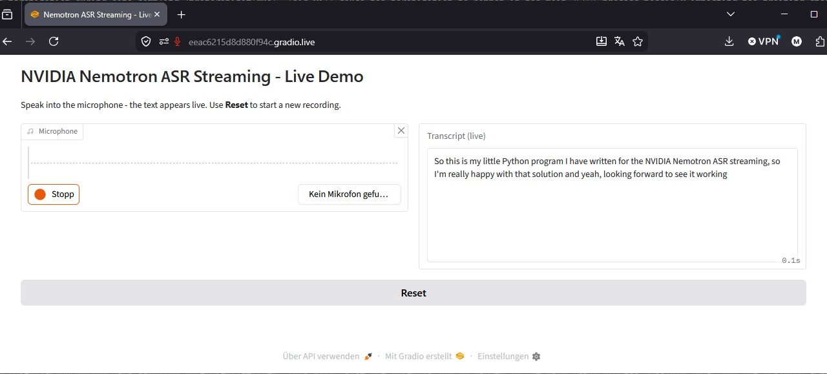The height and width of the screenshot is (374, 827).
Task: Click the gradio.live URL in address bar
Action: [x=251, y=41]
